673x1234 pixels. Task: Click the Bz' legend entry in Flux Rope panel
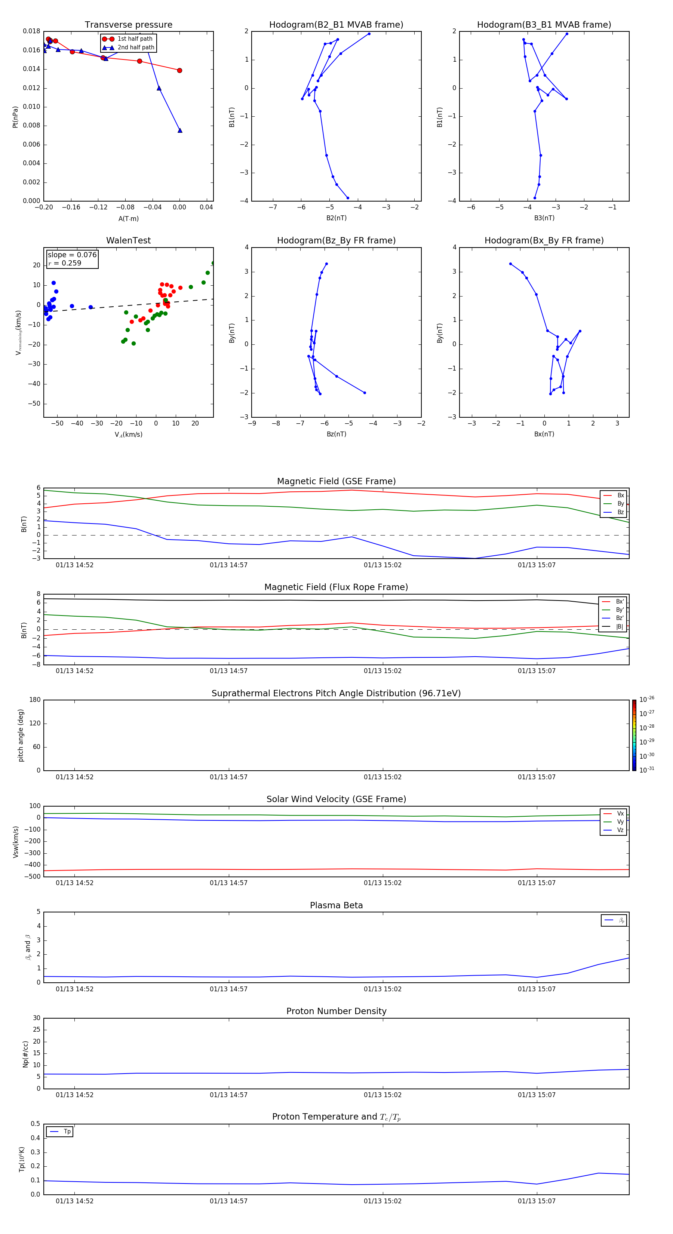(x=613, y=618)
